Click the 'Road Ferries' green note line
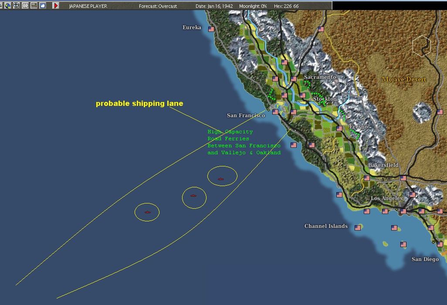The image size is (447, 305). tap(228, 139)
